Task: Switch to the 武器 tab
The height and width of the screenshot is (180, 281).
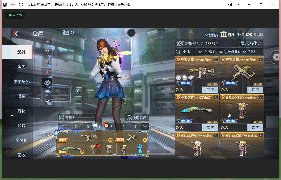Action: (x=17, y=52)
